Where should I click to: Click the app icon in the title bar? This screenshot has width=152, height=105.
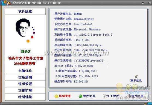(x=8, y=3)
